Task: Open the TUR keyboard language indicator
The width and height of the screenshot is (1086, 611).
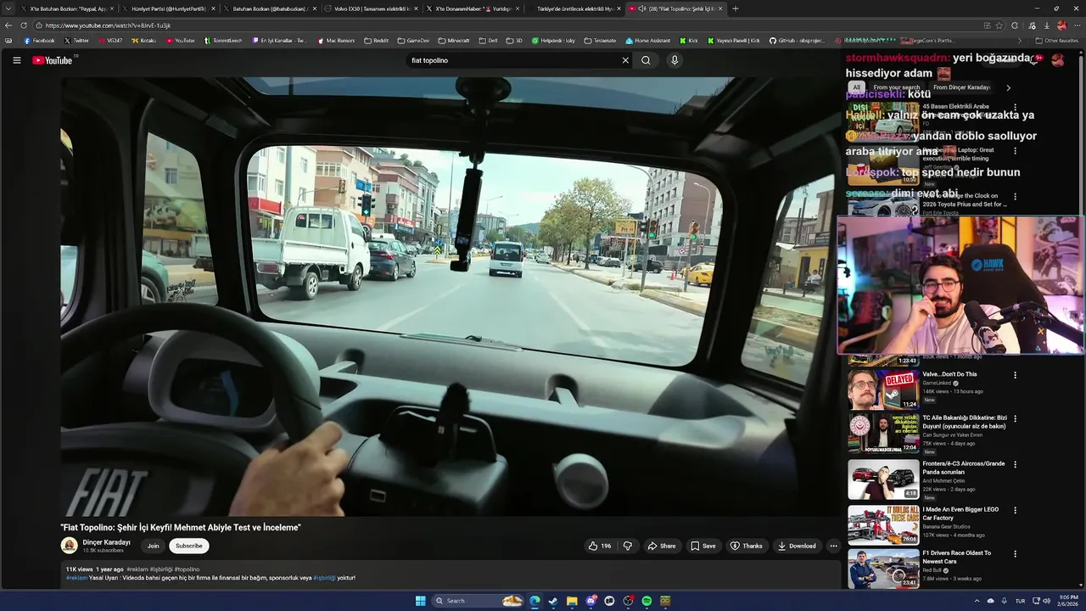Action: (1020, 601)
